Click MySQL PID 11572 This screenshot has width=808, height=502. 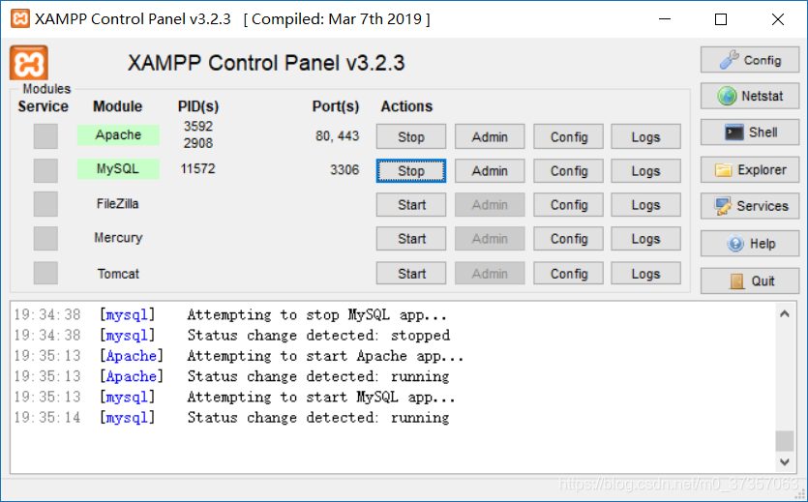197,169
